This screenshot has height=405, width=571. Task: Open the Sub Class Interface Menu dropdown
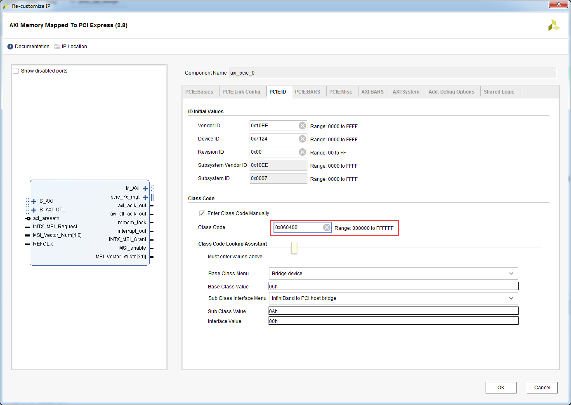[x=393, y=298]
